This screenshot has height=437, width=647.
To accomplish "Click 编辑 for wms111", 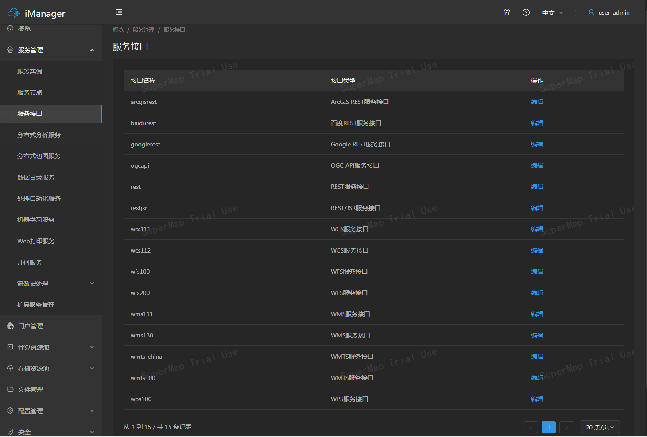I will [537, 314].
